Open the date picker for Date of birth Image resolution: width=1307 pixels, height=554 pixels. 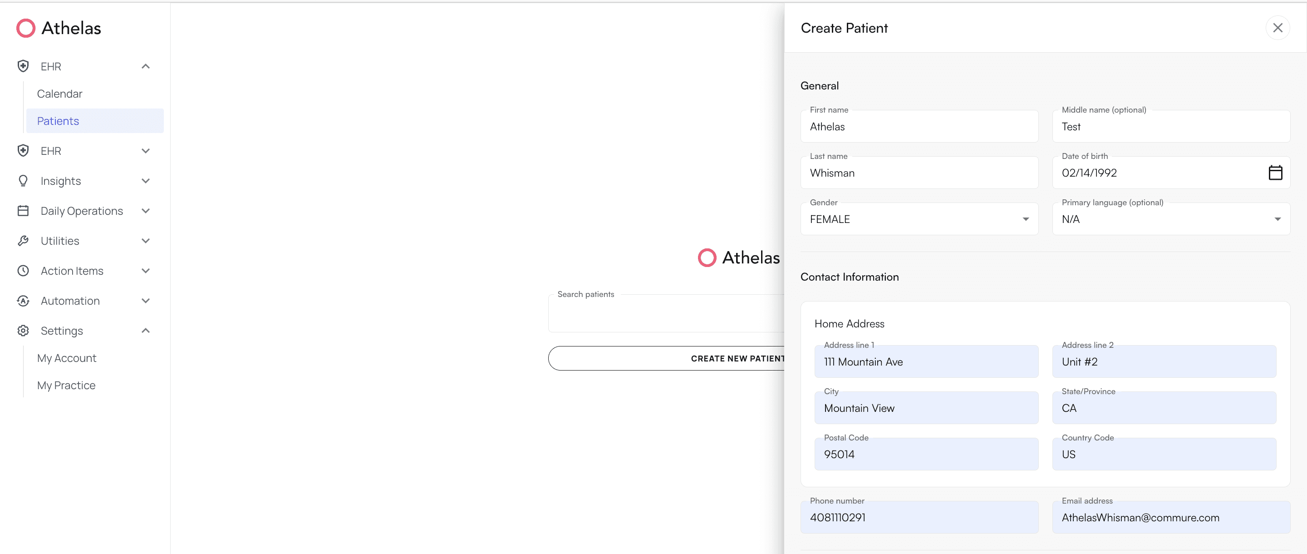pyautogui.click(x=1276, y=172)
